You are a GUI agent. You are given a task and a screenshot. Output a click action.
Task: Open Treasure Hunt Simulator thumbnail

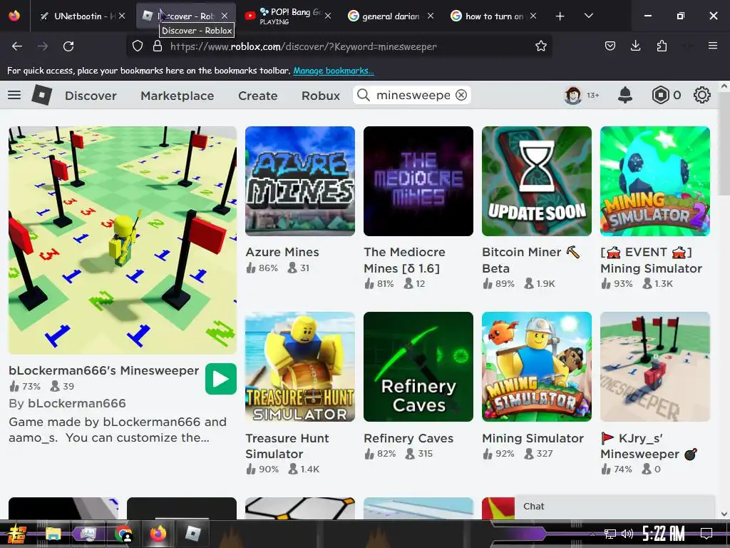click(x=300, y=367)
